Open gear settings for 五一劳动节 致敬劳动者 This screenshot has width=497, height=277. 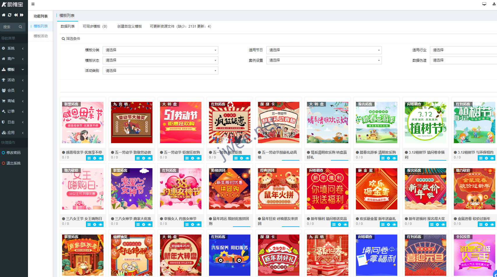[144, 158]
